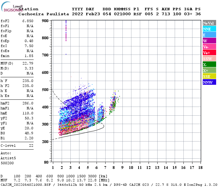The image size is (218, 187).
Task: Click the Lowell Digisonde logo
Action: tap(12, 7)
